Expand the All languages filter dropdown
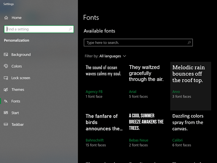Screen dimensions: 217x163 [x=113, y=56]
